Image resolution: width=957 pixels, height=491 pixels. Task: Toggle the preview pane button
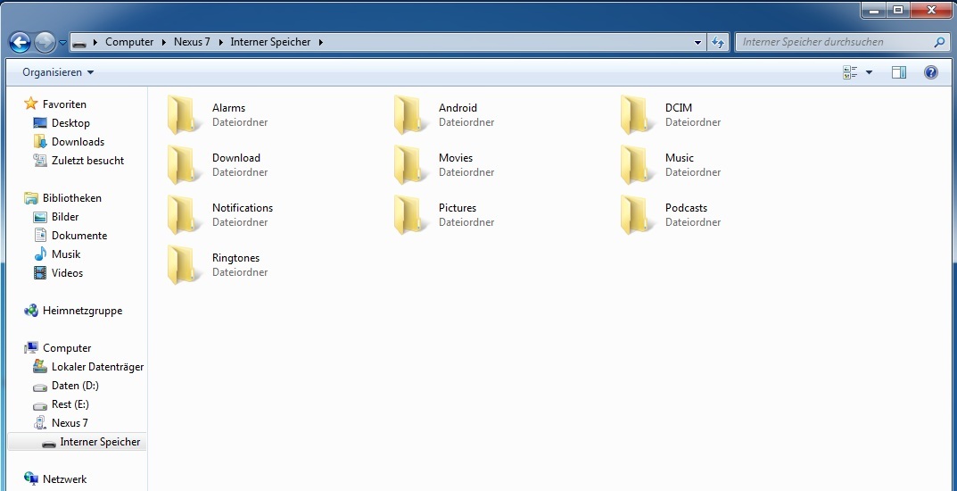coord(899,72)
